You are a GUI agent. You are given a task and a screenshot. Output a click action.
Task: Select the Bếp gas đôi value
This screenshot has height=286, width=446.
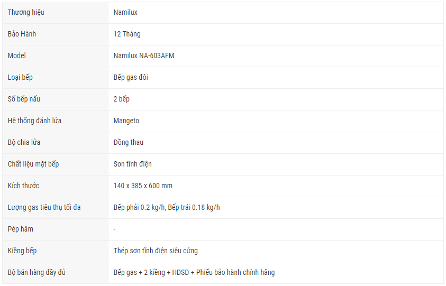click(x=131, y=78)
